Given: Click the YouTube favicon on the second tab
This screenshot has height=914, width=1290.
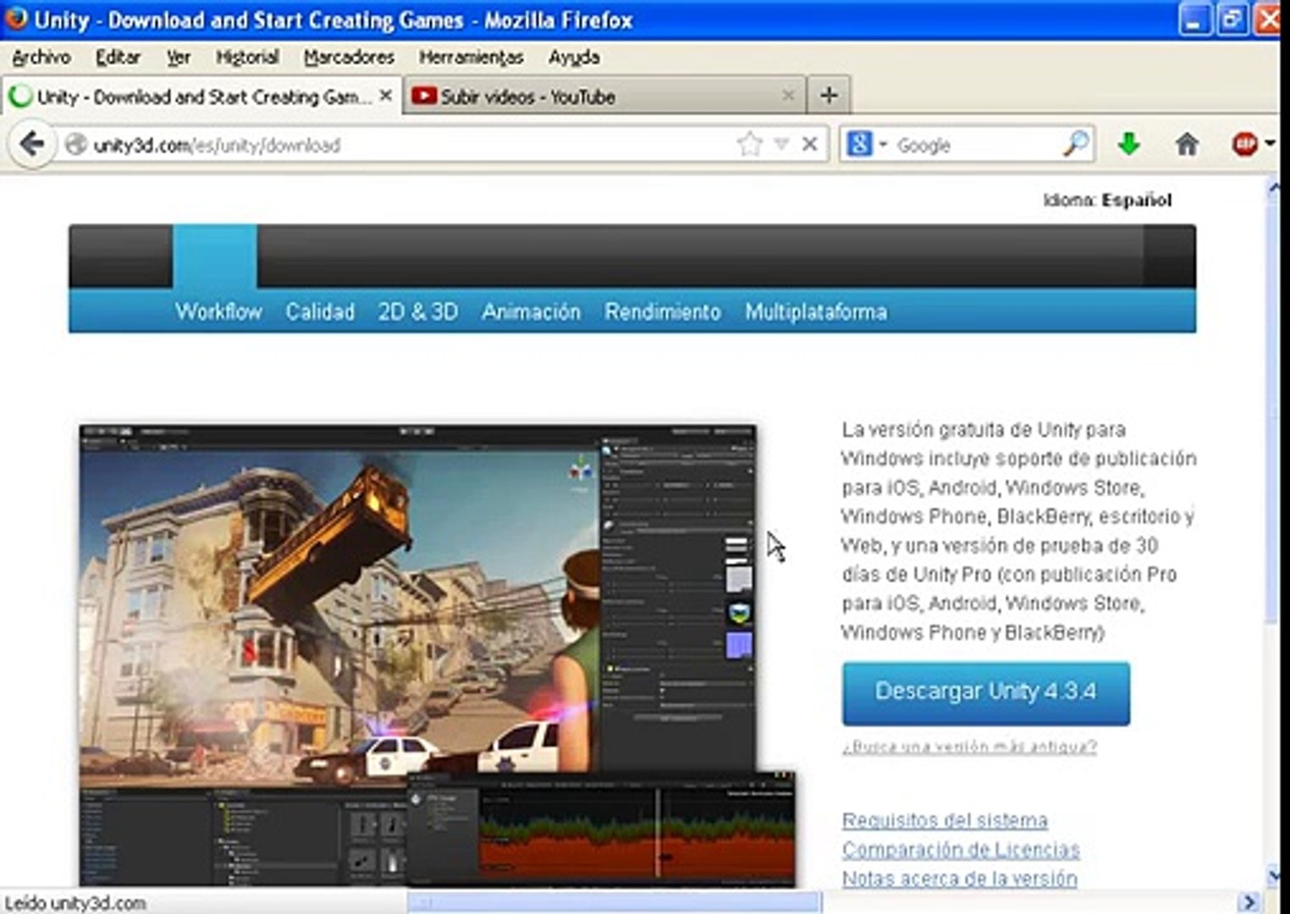Looking at the screenshot, I should (x=424, y=96).
